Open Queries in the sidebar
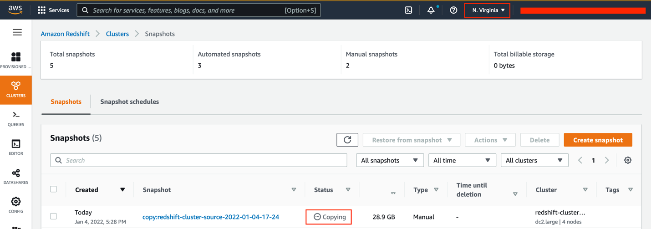 pyautogui.click(x=16, y=118)
